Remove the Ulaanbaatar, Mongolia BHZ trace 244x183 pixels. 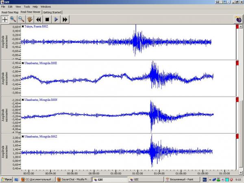click(x=23, y=137)
